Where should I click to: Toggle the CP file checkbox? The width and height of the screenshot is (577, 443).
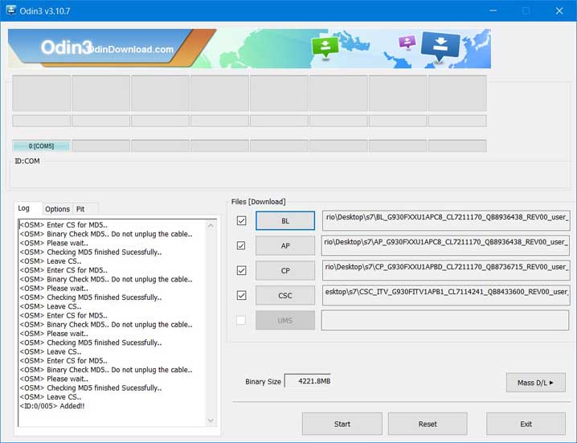[x=242, y=270]
